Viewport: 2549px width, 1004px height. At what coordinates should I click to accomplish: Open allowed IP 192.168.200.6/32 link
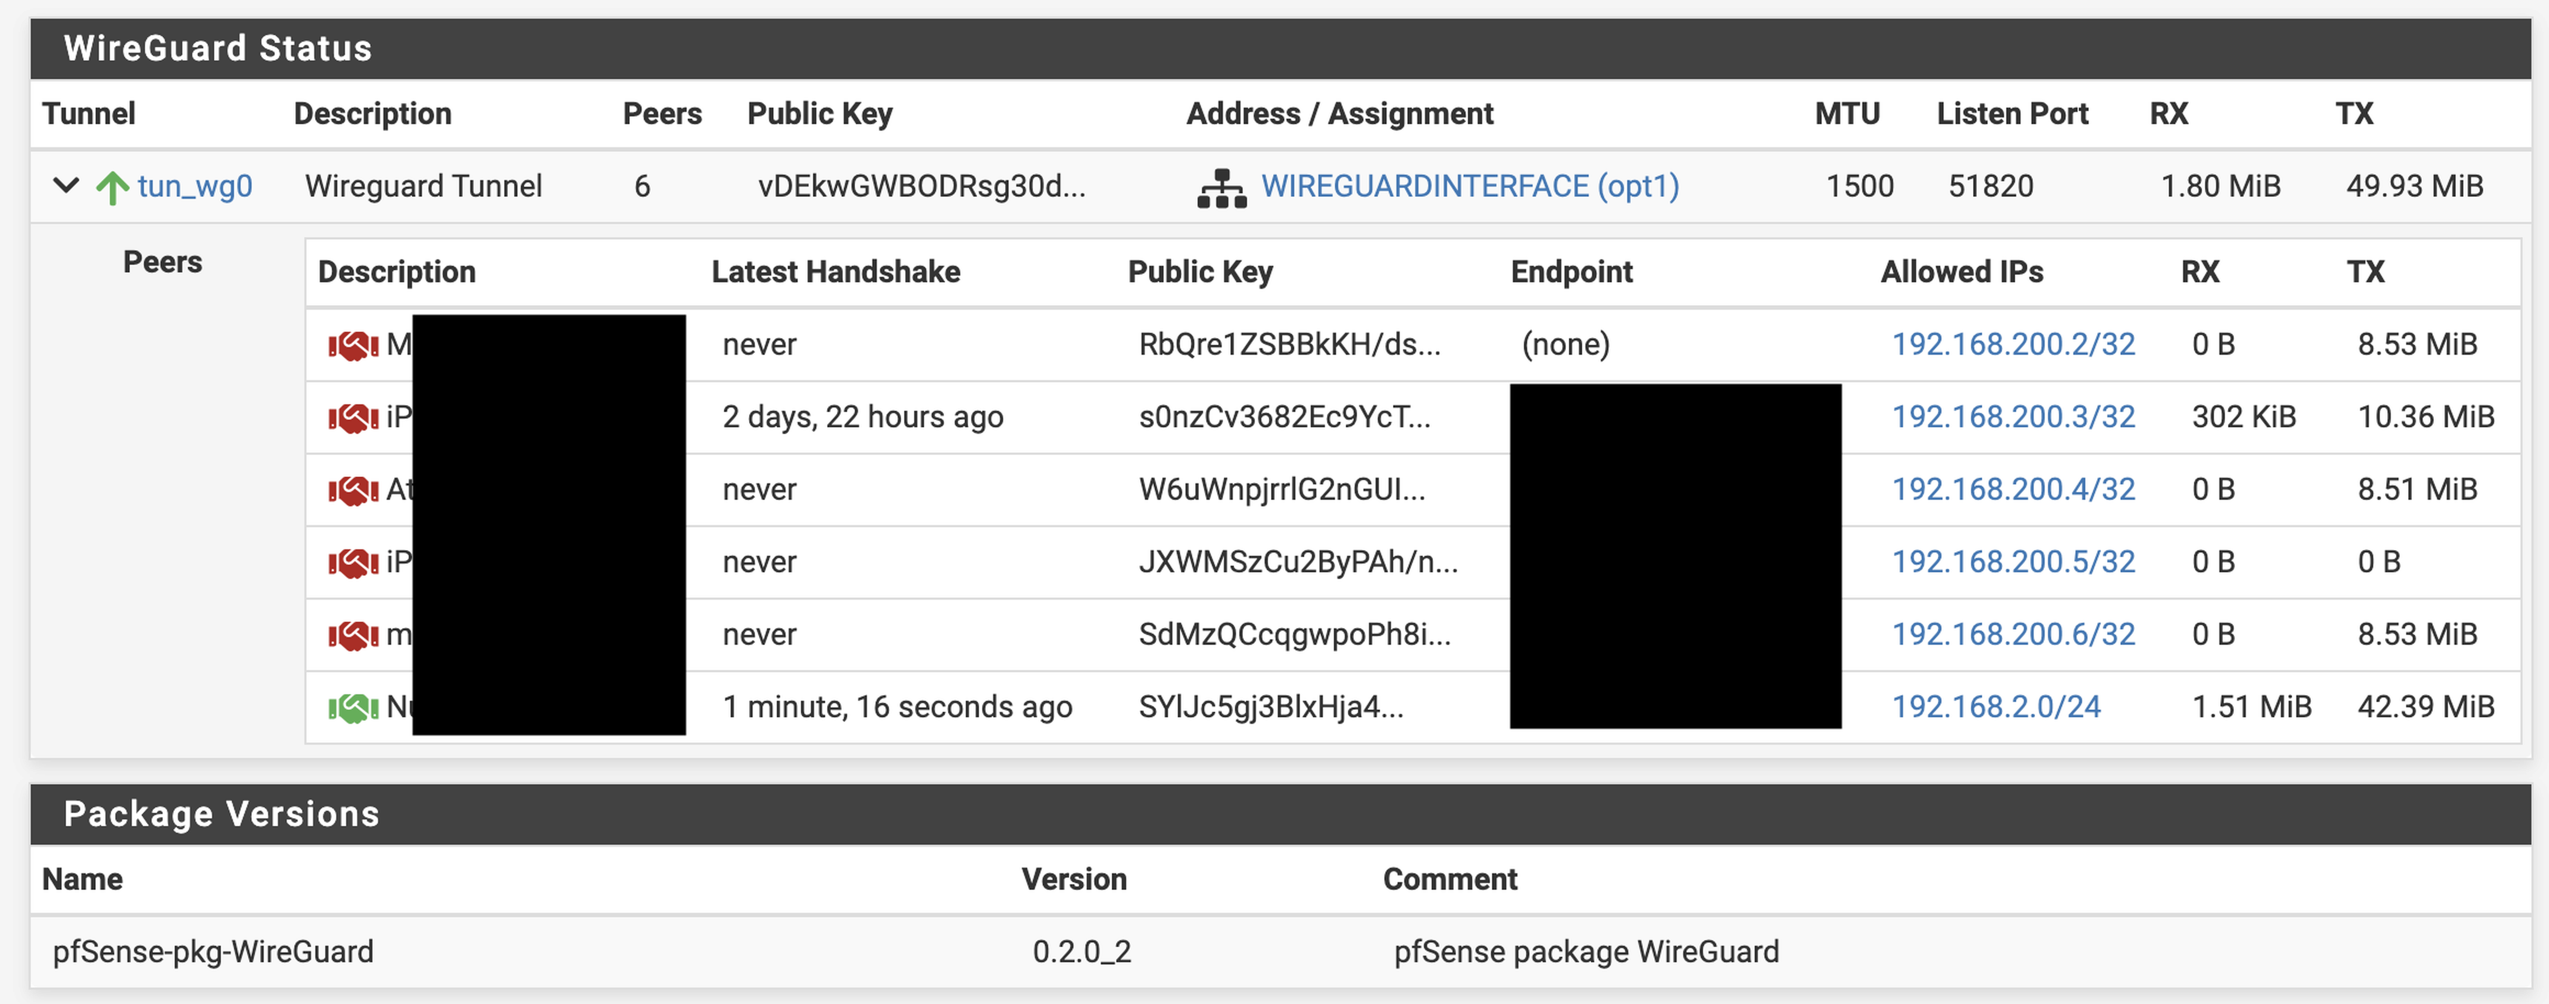[x=2013, y=633]
